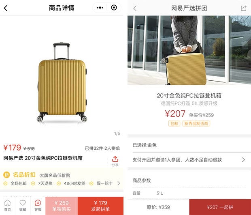Tap the 分享 share icon
The height and width of the screenshot is (215, 251).
(x=115, y=161)
